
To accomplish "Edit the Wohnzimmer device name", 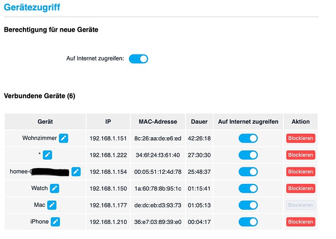I will pyautogui.click(x=64, y=138).
